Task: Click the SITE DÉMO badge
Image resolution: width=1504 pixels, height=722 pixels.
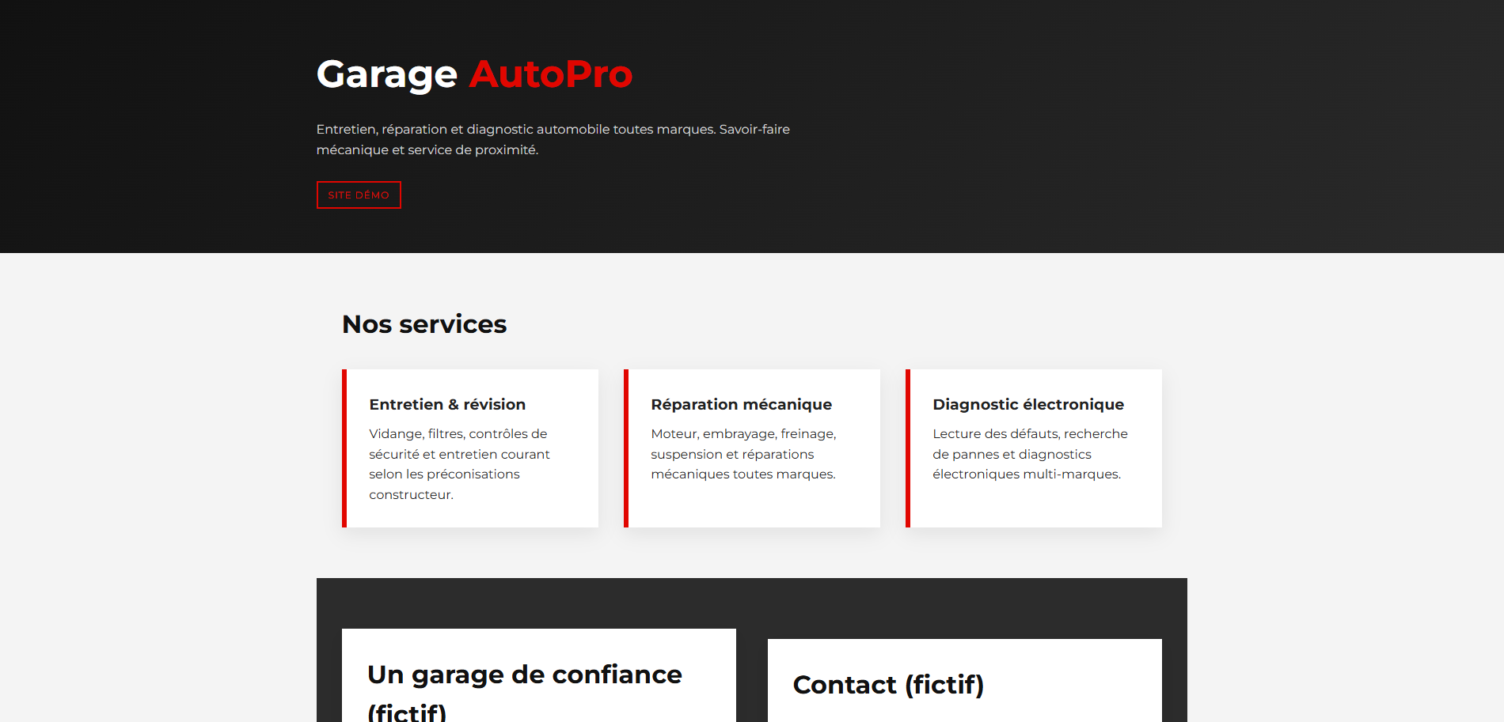Action: click(x=359, y=195)
